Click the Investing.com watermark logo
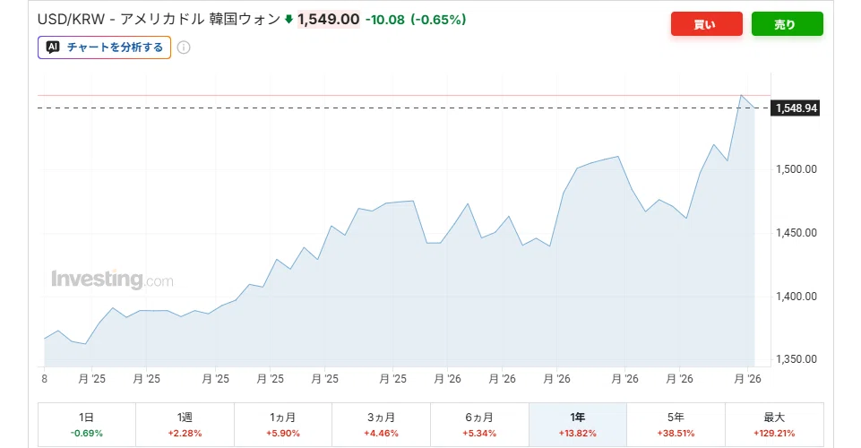The image size is (861, 448). point(112,279)
